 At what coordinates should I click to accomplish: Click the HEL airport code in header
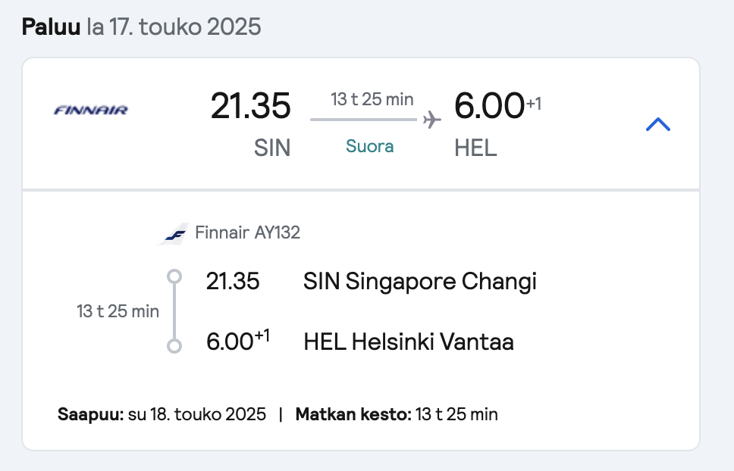pyautogui.click(x=475, y=148)
